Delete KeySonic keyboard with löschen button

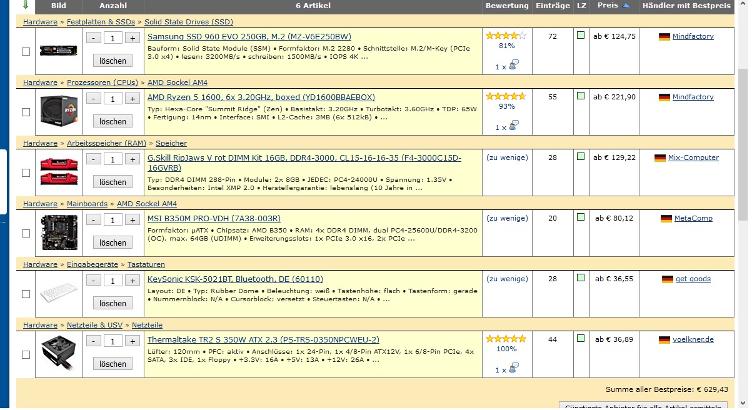[113, 303]
